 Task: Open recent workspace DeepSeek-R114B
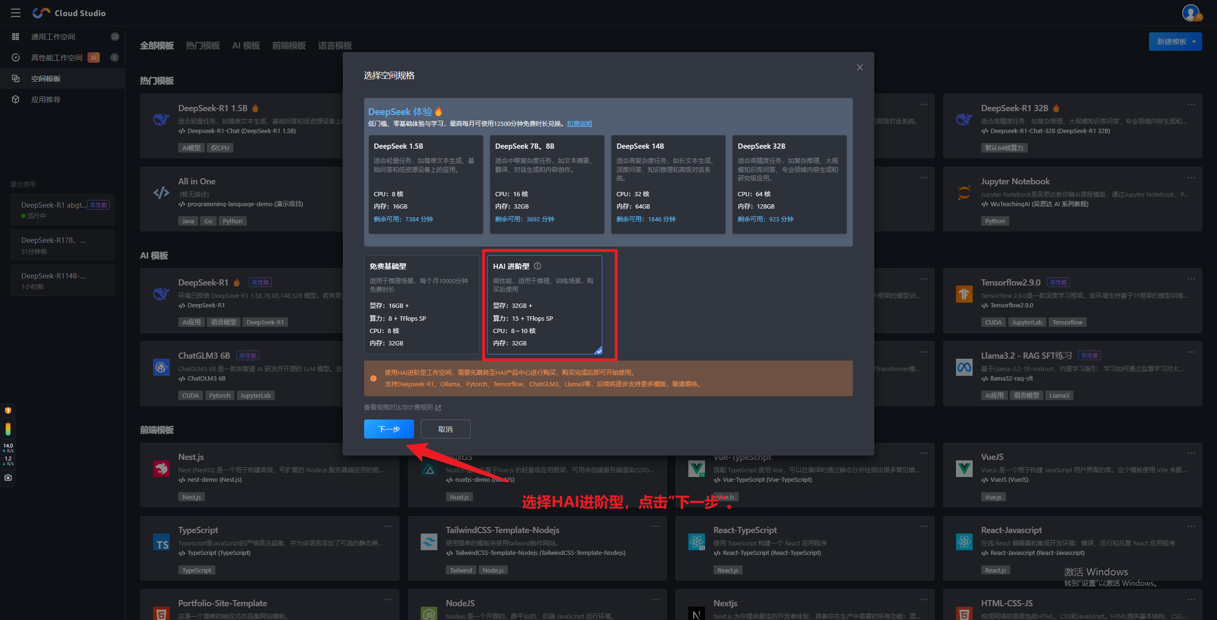tap(62, 280)
